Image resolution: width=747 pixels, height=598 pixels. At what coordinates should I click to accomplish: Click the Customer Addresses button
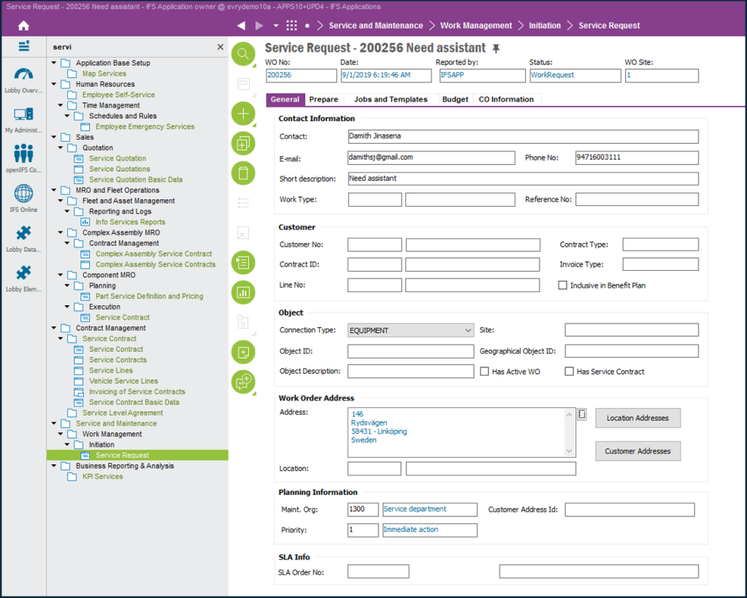[637, 451]
